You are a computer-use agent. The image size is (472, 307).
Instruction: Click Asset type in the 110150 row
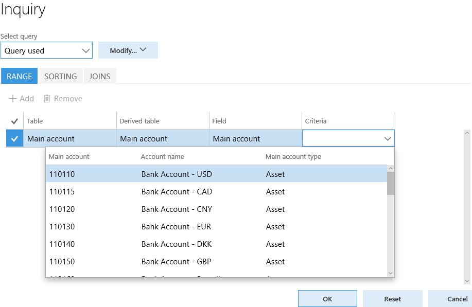(275, 261)
